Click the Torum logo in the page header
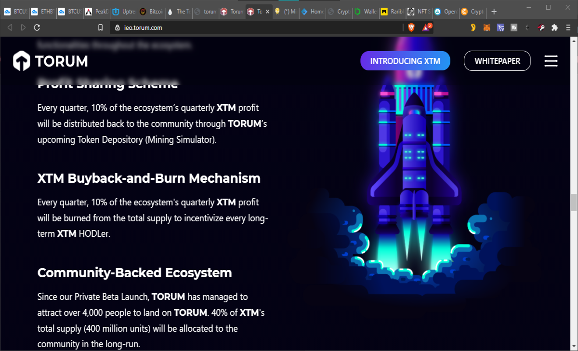The image size is (578, 351). 51,61
